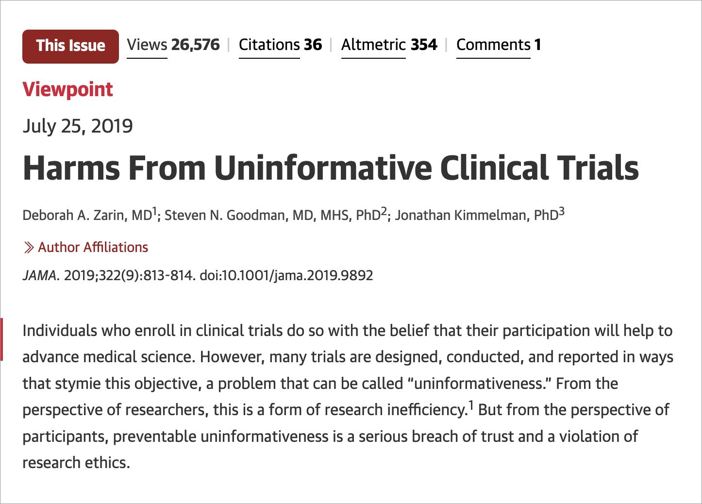Screen dimensions: 702x504
Task: Click the This Issue button
Action: click(x=70, y=46)
